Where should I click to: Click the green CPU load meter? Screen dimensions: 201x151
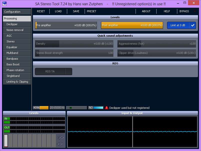76,108
